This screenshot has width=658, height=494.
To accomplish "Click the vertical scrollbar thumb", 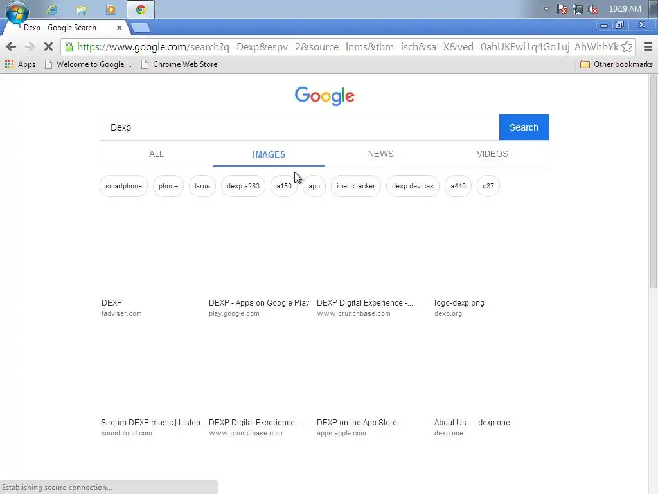I will pyautogui.click(x=653, y=182).
